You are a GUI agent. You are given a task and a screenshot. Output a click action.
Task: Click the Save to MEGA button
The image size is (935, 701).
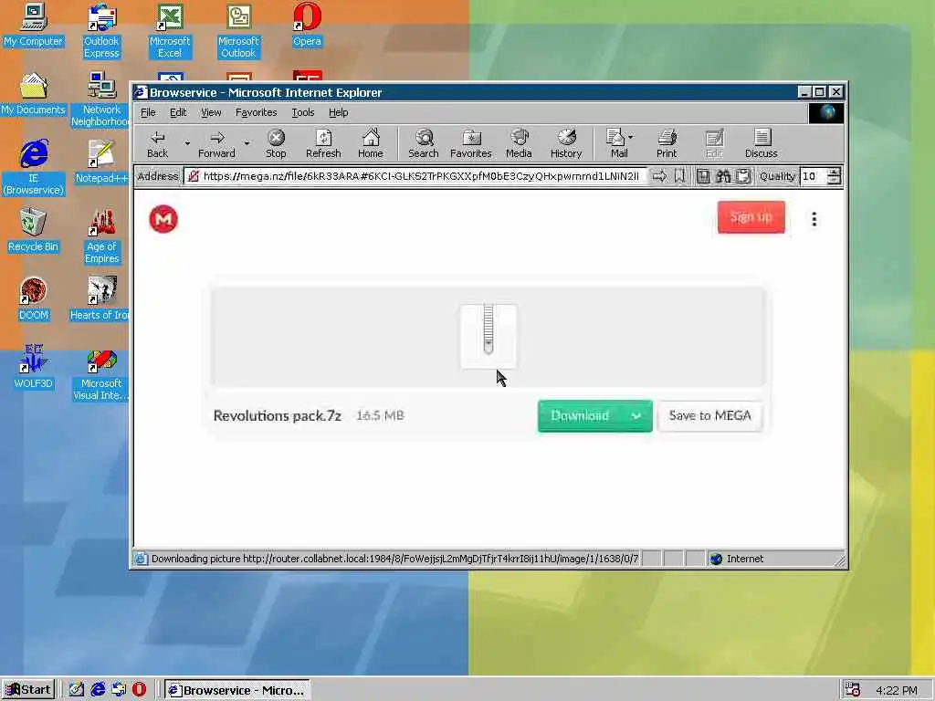[709, 416]
